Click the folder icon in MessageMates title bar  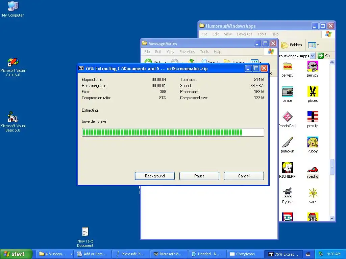click(145, 43)
